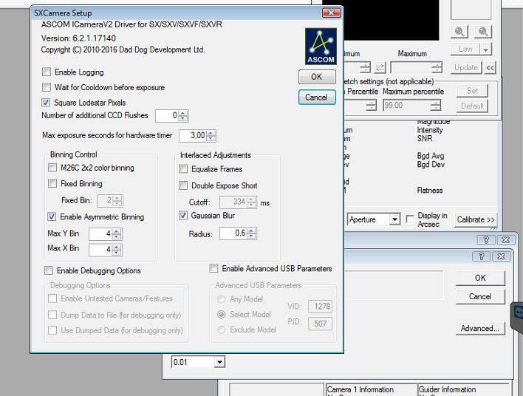
Task: Enable Logging checkbox
Action: 47,72
